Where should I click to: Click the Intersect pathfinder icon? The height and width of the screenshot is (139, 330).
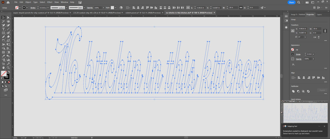coord(303,91)
